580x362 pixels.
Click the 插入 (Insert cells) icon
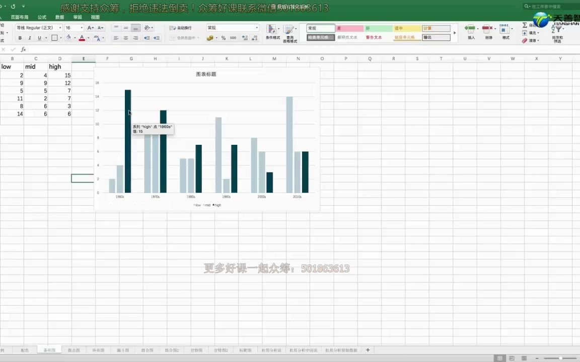470,31
